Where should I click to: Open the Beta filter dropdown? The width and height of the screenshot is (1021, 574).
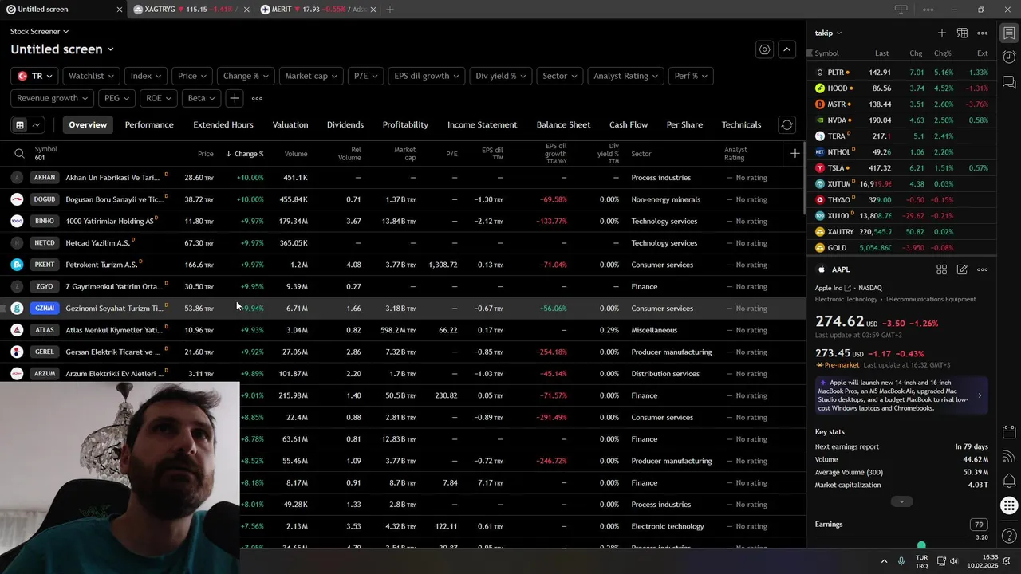tap(201, 98)
